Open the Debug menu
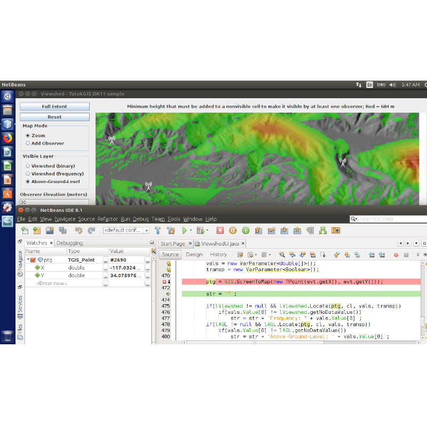This screenshot has height=427, width=427. tap(140, 219)
